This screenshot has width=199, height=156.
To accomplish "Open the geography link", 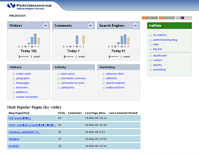I will tap(23, 78).
